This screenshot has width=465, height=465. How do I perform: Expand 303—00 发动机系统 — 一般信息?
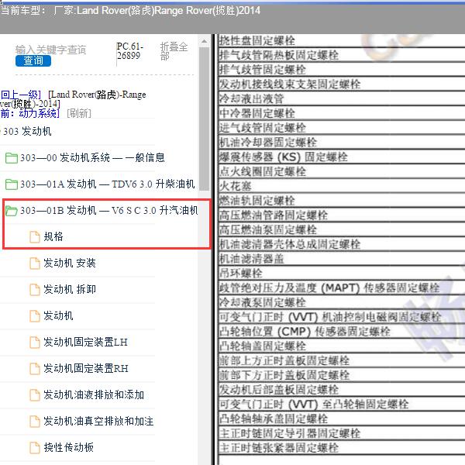(92, 157)
